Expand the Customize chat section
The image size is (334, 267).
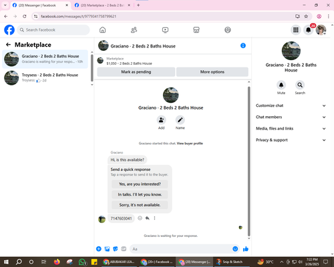pos(291,105)
